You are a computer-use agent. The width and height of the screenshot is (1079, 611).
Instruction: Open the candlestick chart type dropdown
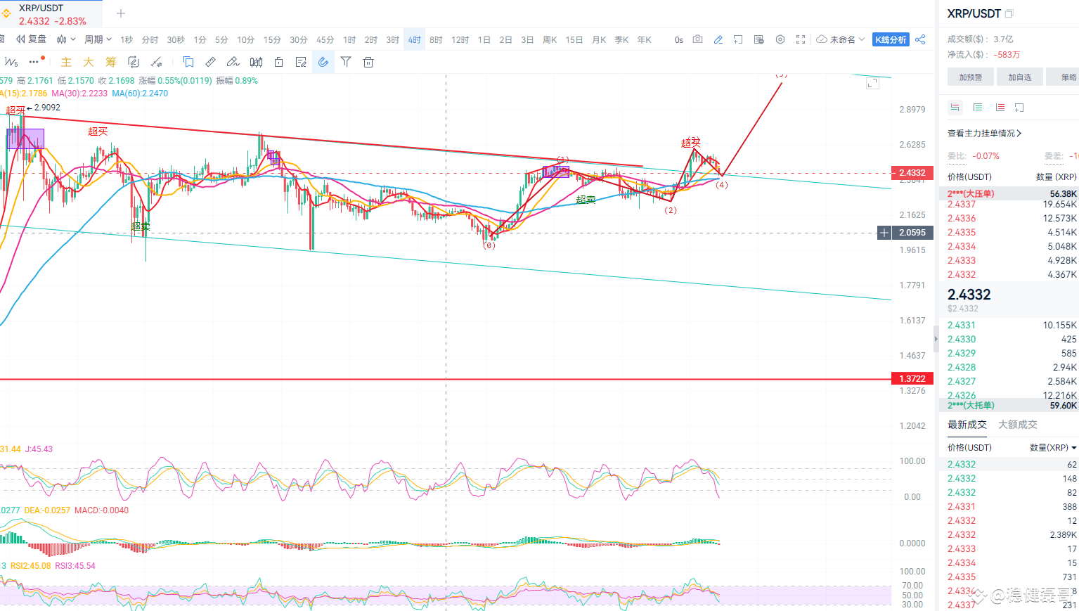coord(65,39)
